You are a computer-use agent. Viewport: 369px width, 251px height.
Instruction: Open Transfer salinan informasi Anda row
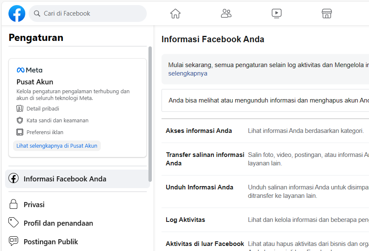tap(265, 159)
